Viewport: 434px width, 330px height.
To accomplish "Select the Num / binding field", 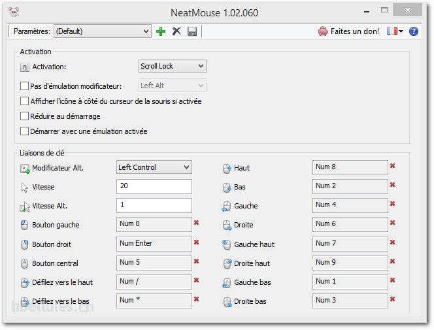I will tap(154, 282).
